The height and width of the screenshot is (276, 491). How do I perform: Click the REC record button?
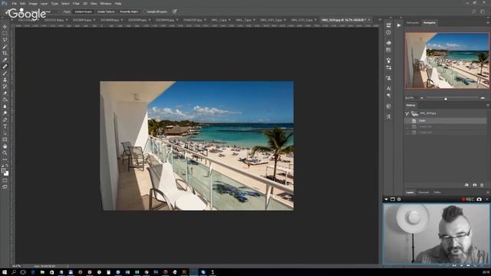(468, 199)
